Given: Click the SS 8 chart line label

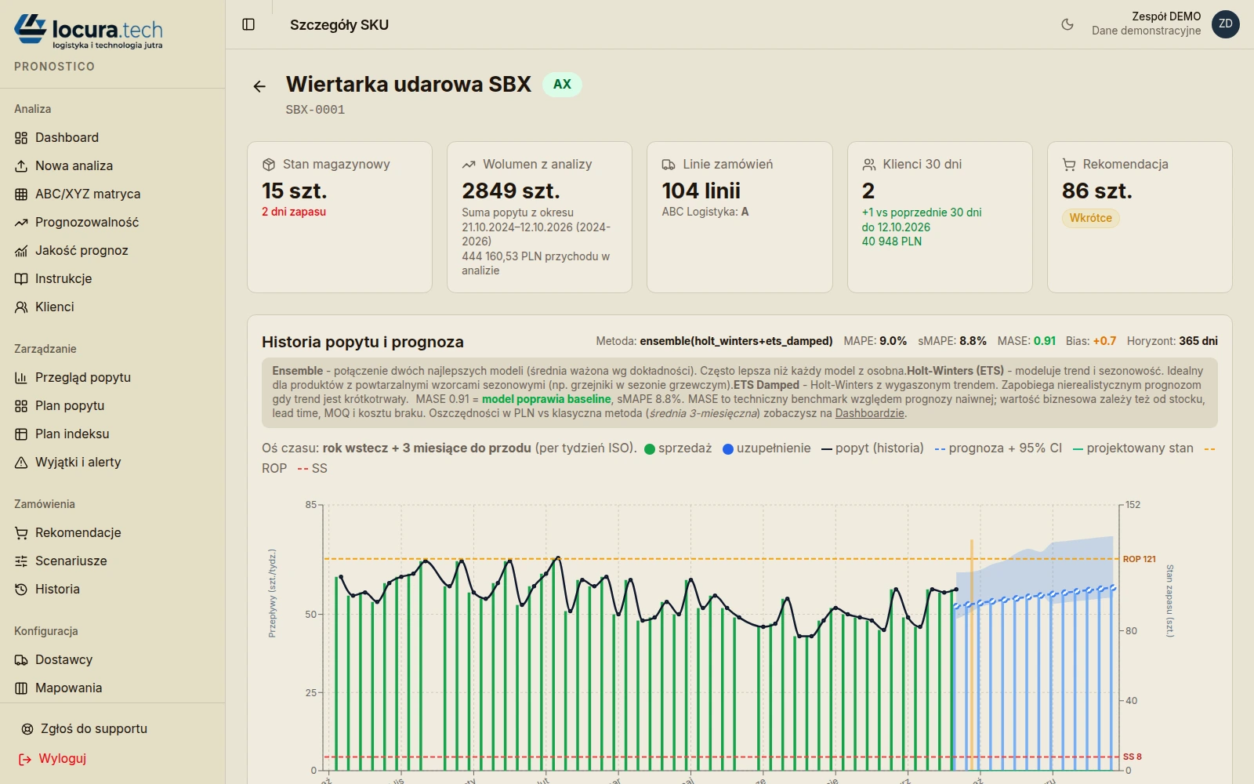Looking at the screenshot, I should click(1132, 757).
